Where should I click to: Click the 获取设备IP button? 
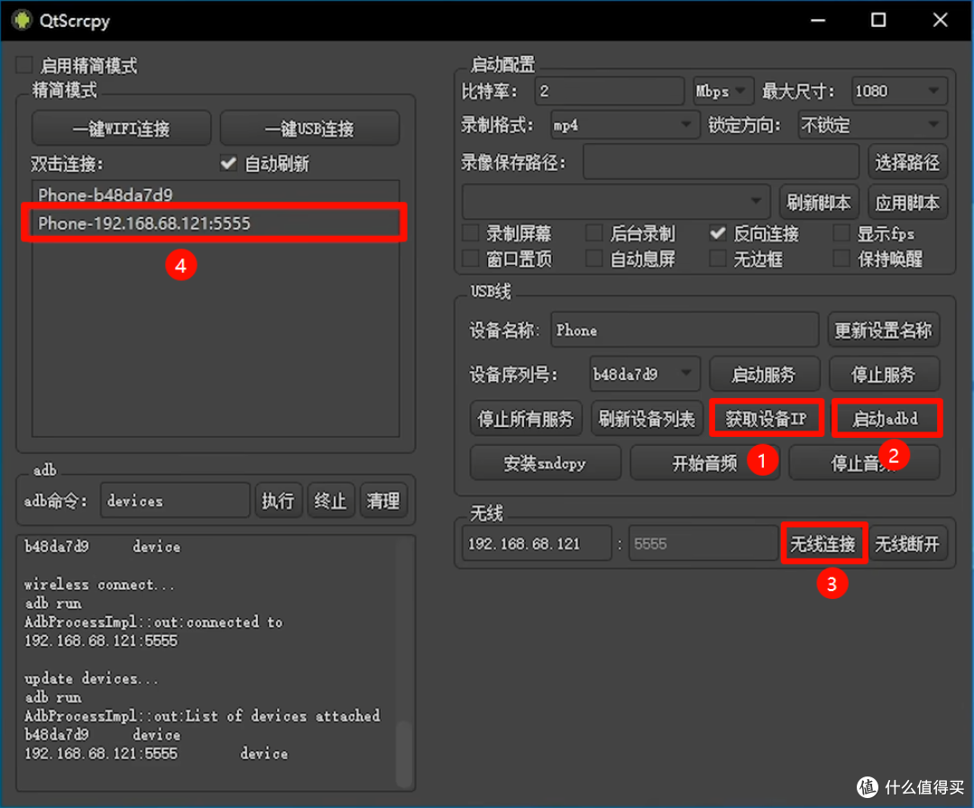tap(766, 419)
